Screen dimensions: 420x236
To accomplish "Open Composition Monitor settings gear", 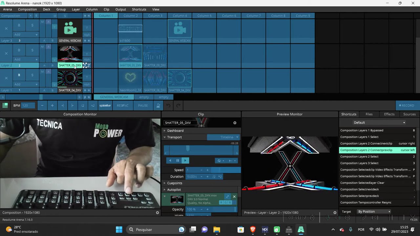I will pyautogui.click(x=157, y=213).
